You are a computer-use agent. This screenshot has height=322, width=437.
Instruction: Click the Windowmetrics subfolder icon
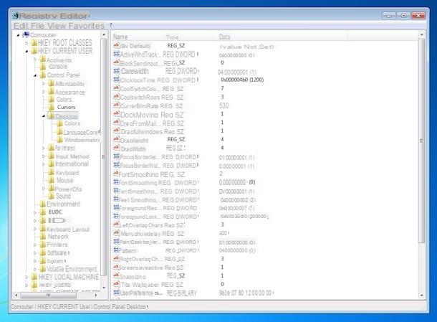point(59,140)
